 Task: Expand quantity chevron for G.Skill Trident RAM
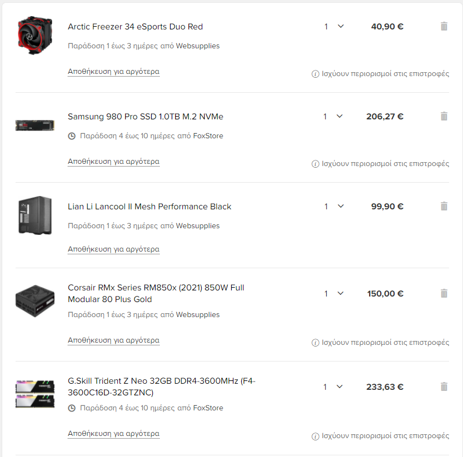[340, 386]
